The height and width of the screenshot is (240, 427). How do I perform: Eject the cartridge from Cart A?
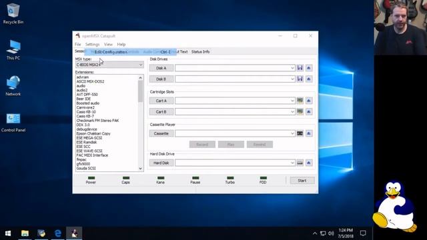(x=309, y=101)
